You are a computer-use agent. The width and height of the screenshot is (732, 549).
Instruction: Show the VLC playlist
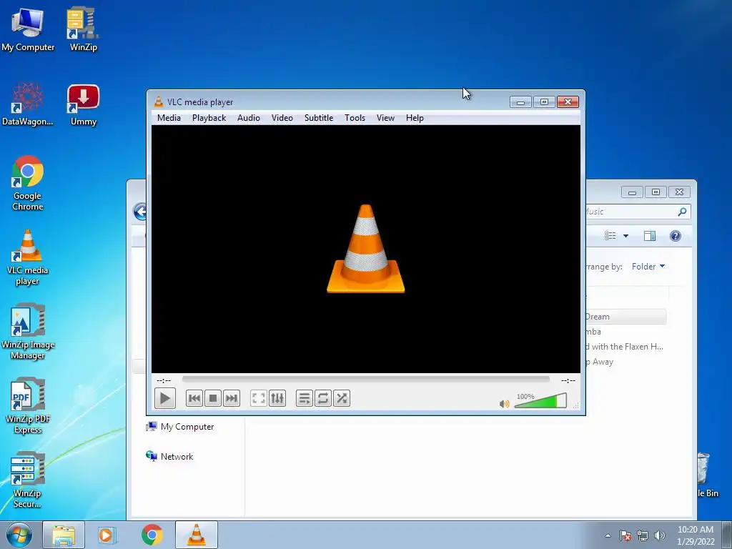(x=305, y=398)
